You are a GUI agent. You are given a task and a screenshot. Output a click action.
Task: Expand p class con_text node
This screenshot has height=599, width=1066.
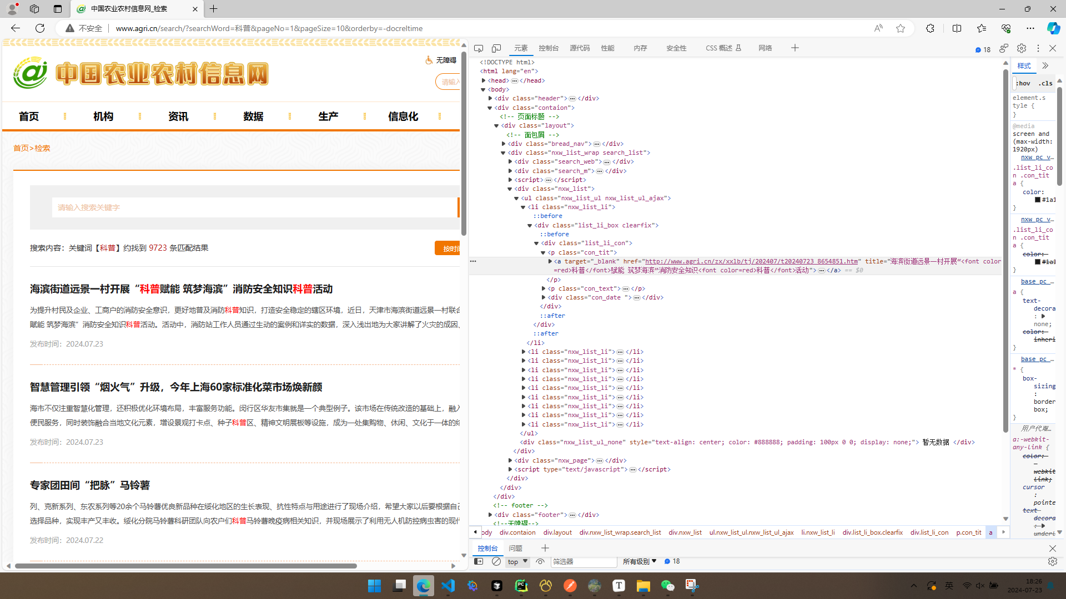pyautogui.click(x=544, y=288)
